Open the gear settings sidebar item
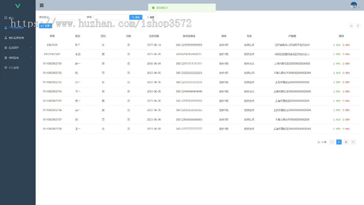 [18, 68]
